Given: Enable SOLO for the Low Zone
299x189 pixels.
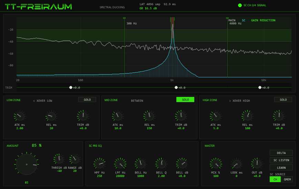Looking at the screenshot, I should tap(87, 100).
